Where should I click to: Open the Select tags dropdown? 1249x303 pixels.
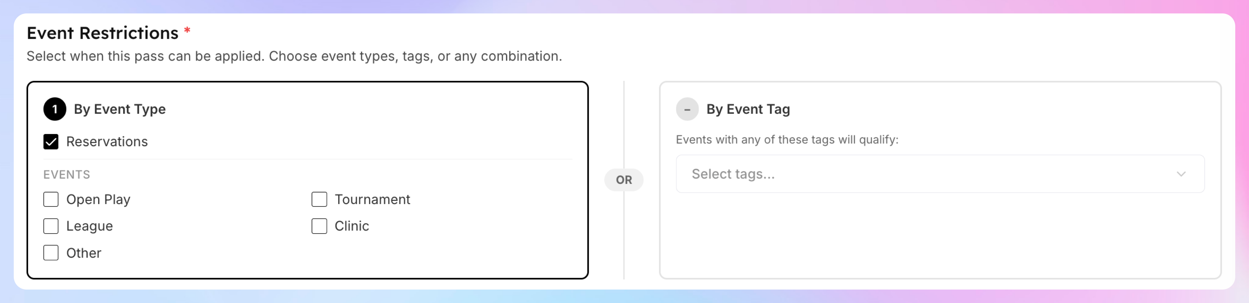coord(940,174)
